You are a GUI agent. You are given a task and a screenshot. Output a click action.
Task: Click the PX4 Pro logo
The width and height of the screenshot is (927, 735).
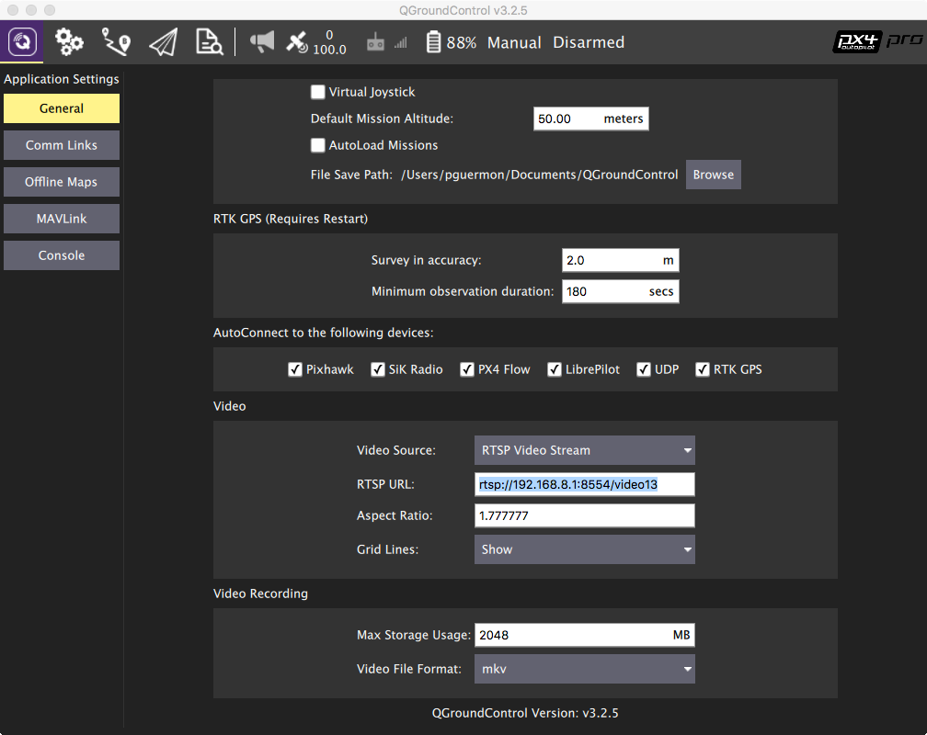pyautogui.click(x=877, y=41)
